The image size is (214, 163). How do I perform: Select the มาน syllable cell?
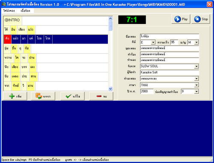(30, 86)
